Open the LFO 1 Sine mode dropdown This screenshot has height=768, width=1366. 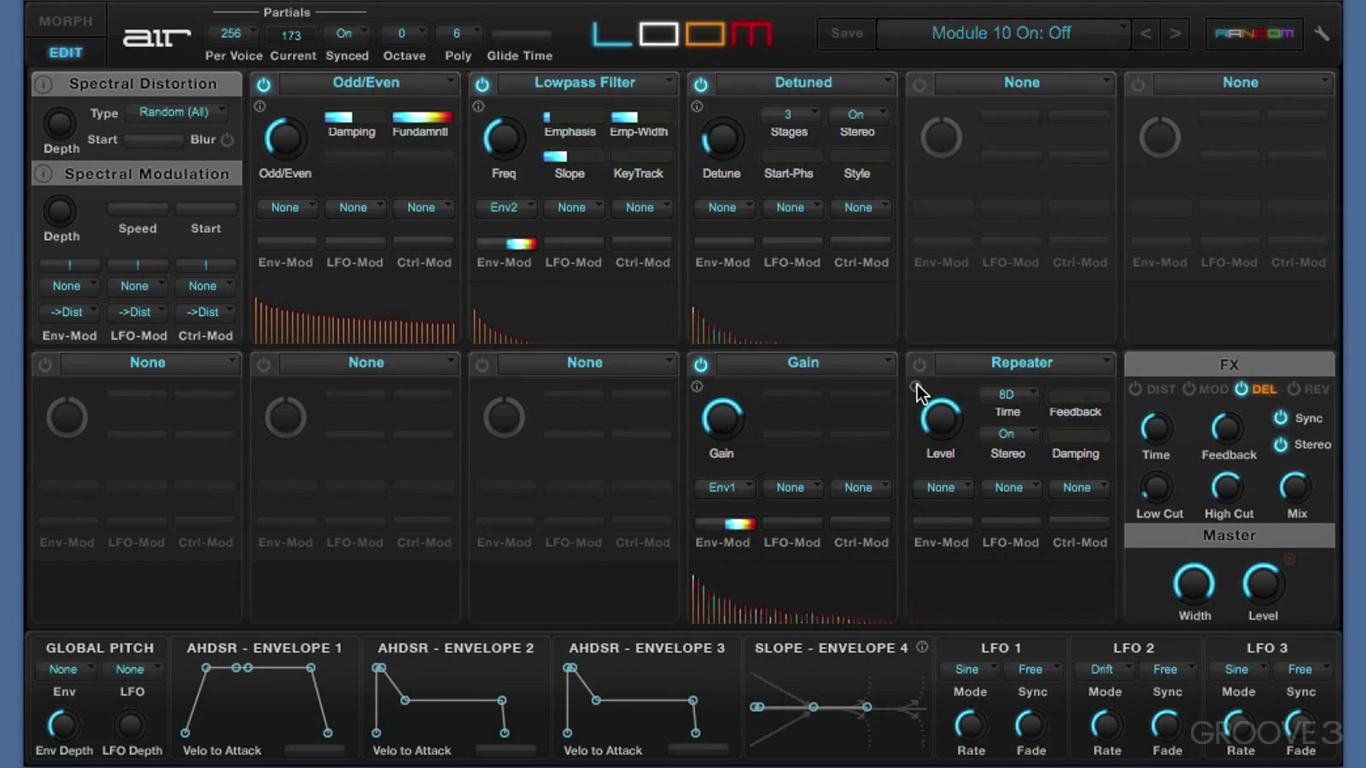pyautogui.click(x=970, y=669)
